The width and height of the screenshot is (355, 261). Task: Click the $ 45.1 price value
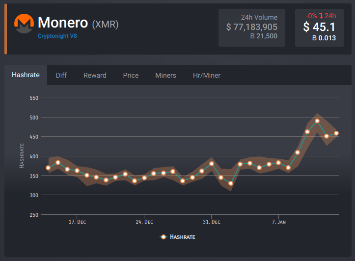tap(319, 27)
